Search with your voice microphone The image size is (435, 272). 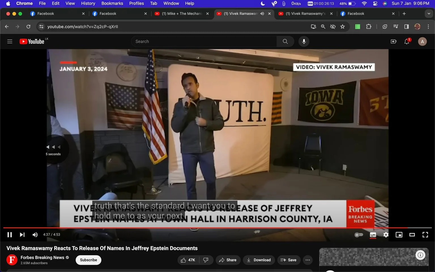304,41
